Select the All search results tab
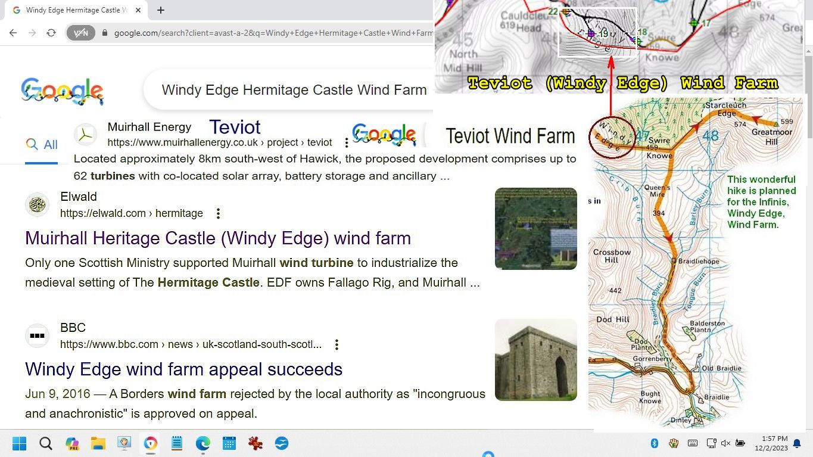Screen dimensions: 813x457 [42, 145]
